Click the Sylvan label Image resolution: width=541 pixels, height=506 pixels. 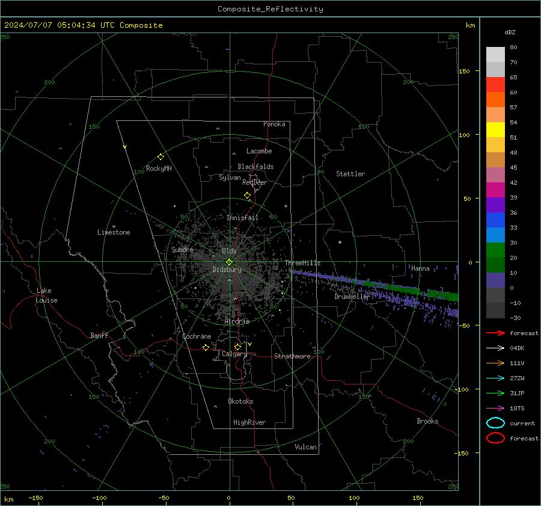click(x=230, y=177)
